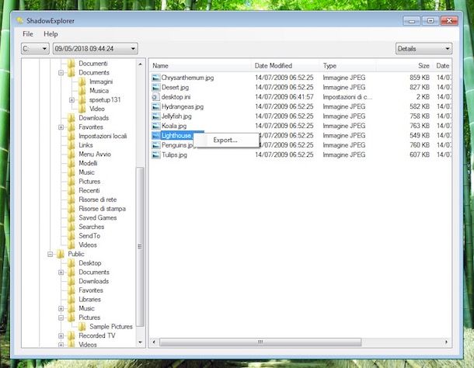
Task: Expand the Public Music node
Action: 61,308
